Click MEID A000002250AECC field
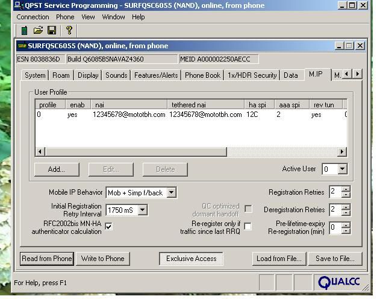Viewport: 377px width, 299px height. point(219,59)
